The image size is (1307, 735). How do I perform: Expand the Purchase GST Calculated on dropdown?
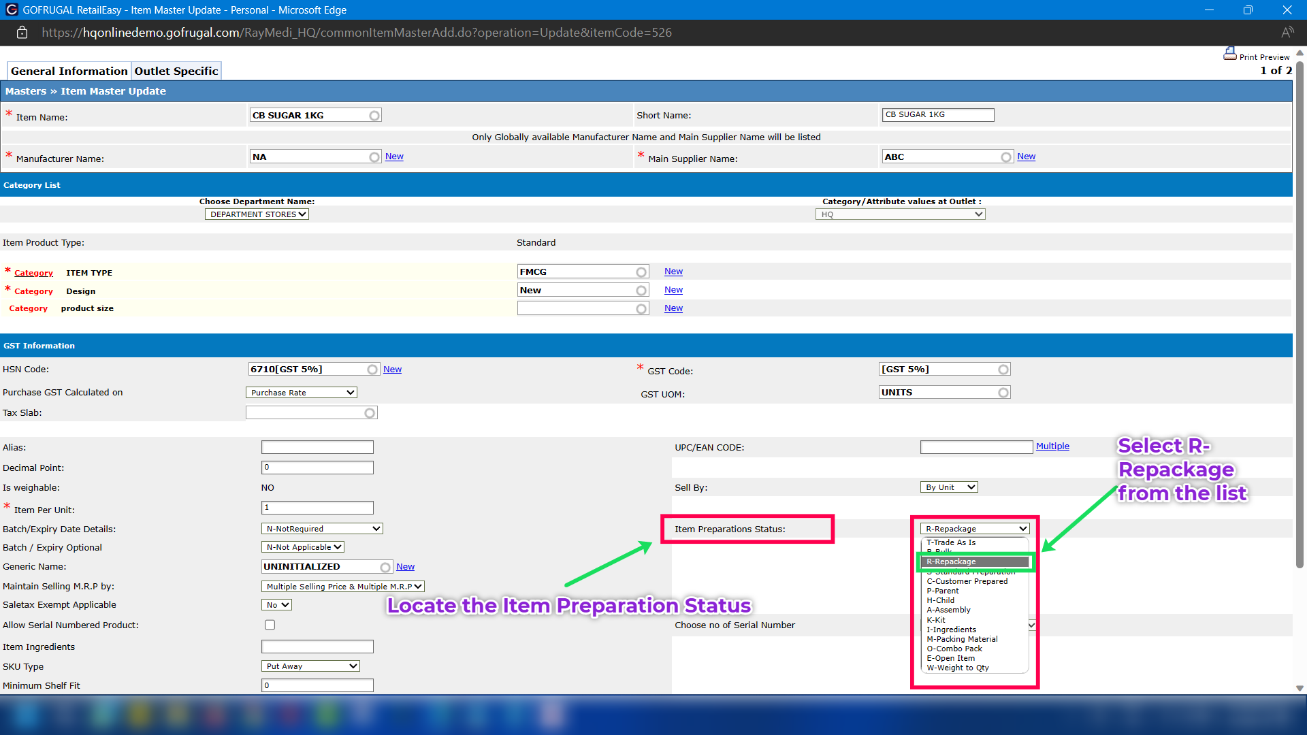tap(301, 393)
